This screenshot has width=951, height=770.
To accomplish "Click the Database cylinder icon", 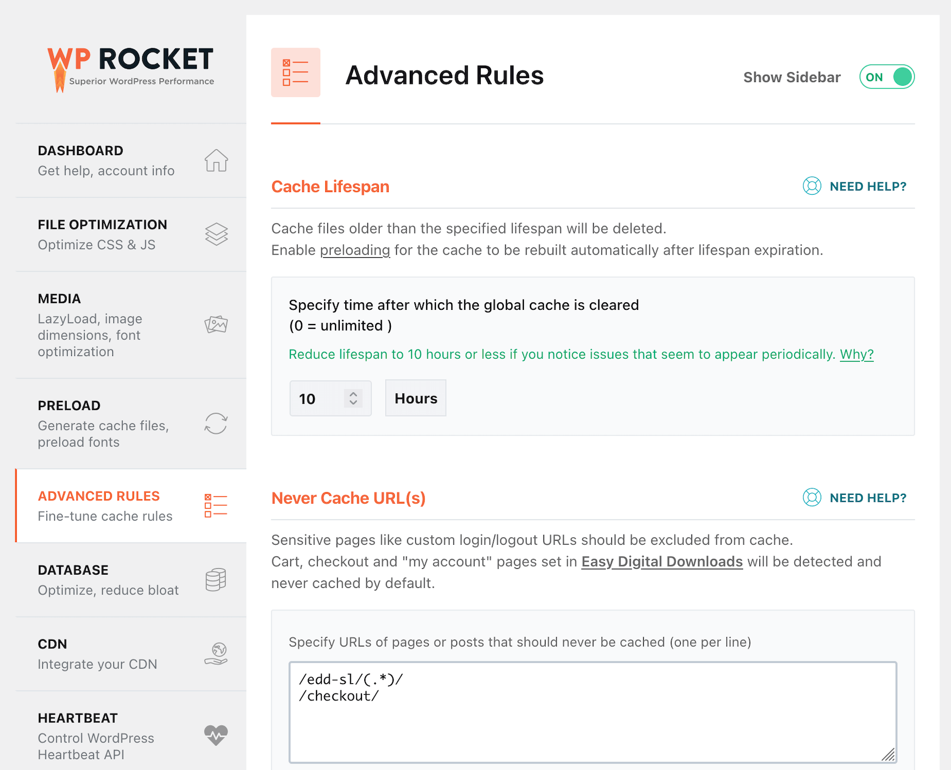I will [216, 580].
